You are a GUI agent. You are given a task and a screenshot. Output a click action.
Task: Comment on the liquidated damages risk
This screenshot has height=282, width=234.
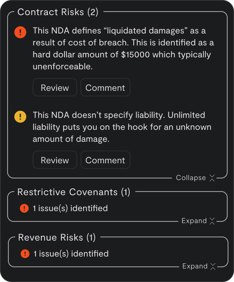(105, 87)
